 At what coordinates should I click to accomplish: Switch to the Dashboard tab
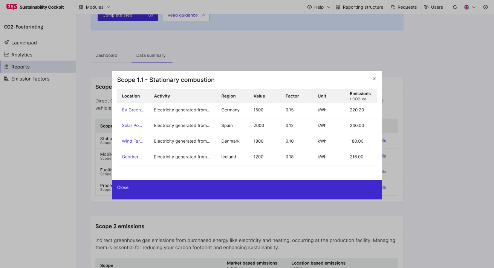pos(106,55)
